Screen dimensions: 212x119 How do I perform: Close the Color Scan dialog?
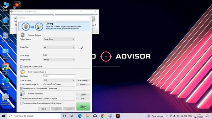pyautogui.click(x=89, y=18)
